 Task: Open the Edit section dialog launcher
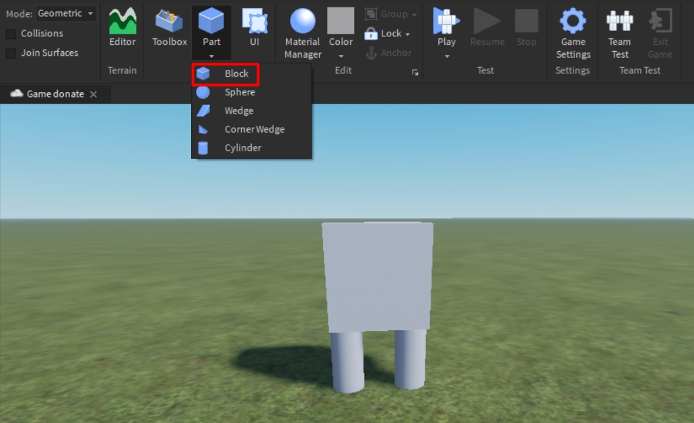click(415, 73)
